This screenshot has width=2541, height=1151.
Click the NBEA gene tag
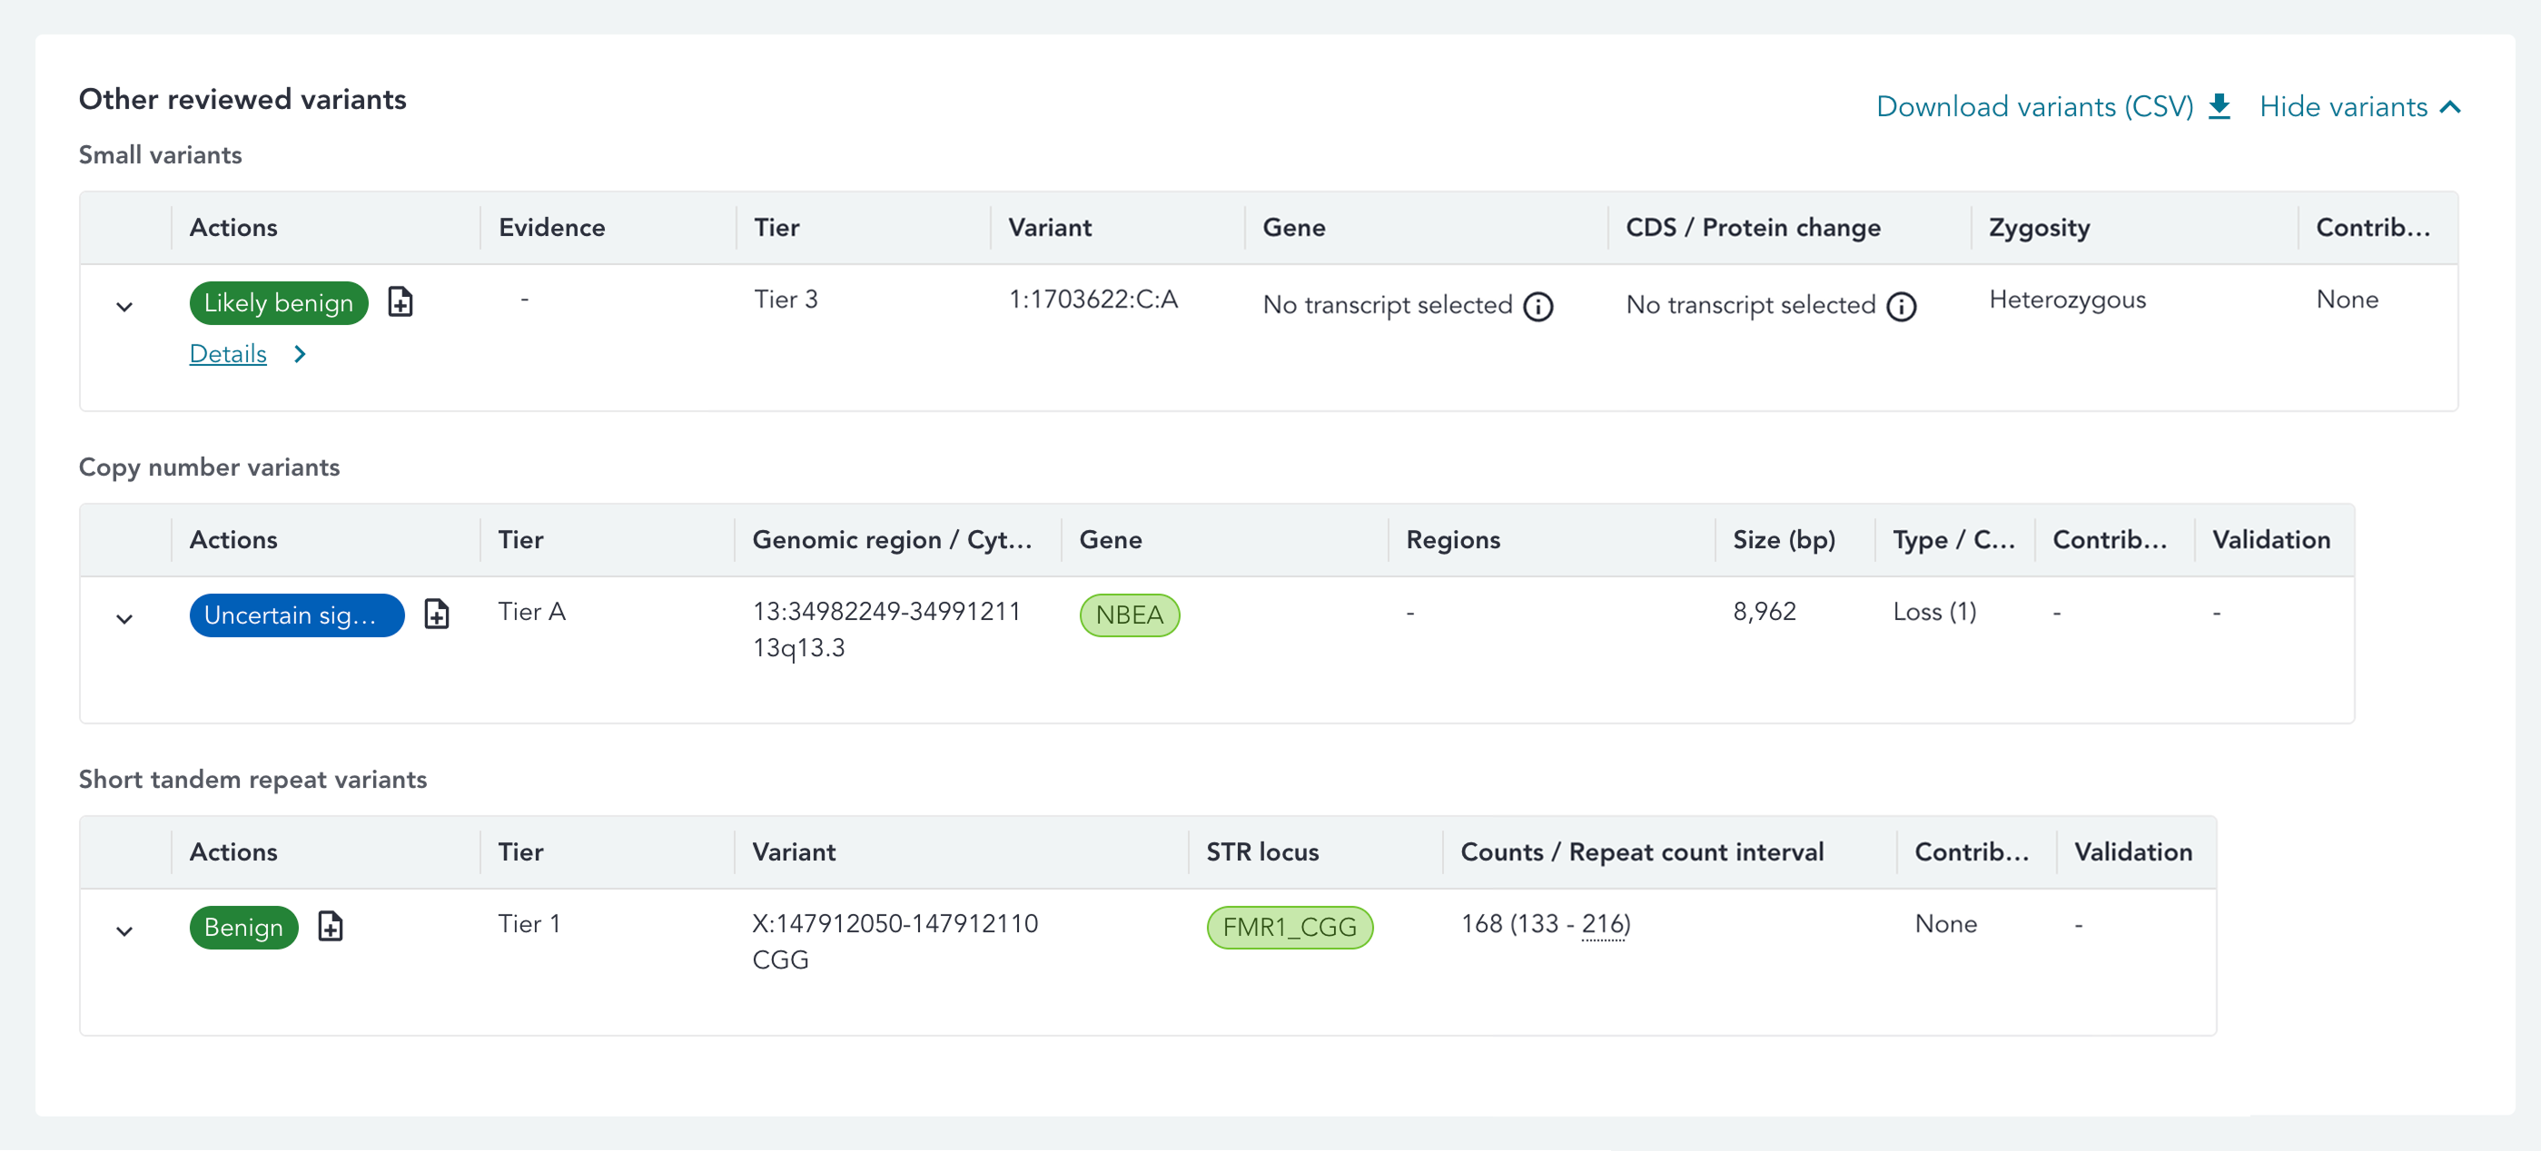pos(1130,615)
